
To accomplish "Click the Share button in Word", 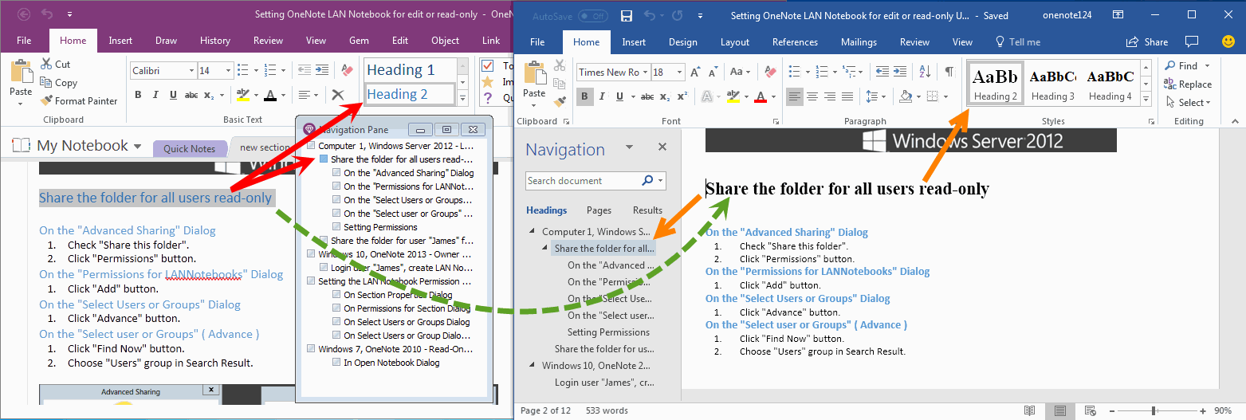I will click(x=1147, y=42).
